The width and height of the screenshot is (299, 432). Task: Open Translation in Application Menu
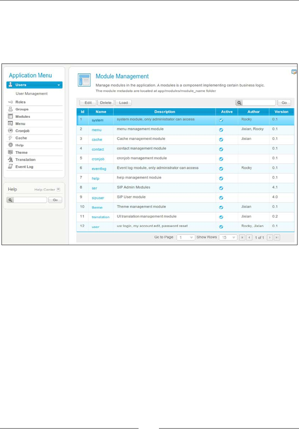(25, 160)
